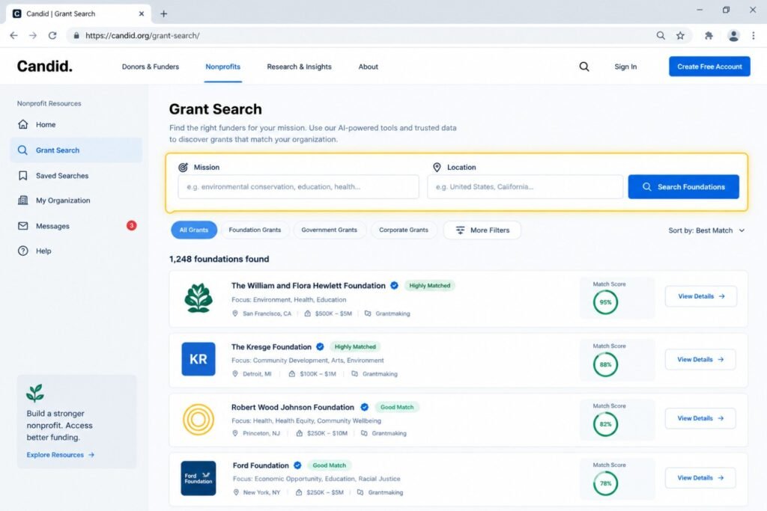Click the Detroit, MI location pin icon
This screenshot has width=767, height=511.
tap(234, 374)
